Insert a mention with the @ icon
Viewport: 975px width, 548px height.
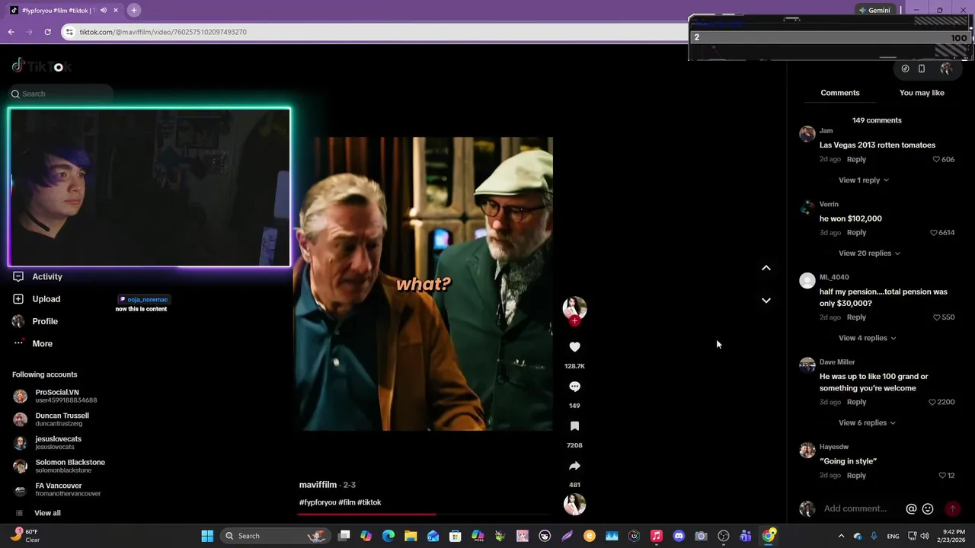(911, 508)
